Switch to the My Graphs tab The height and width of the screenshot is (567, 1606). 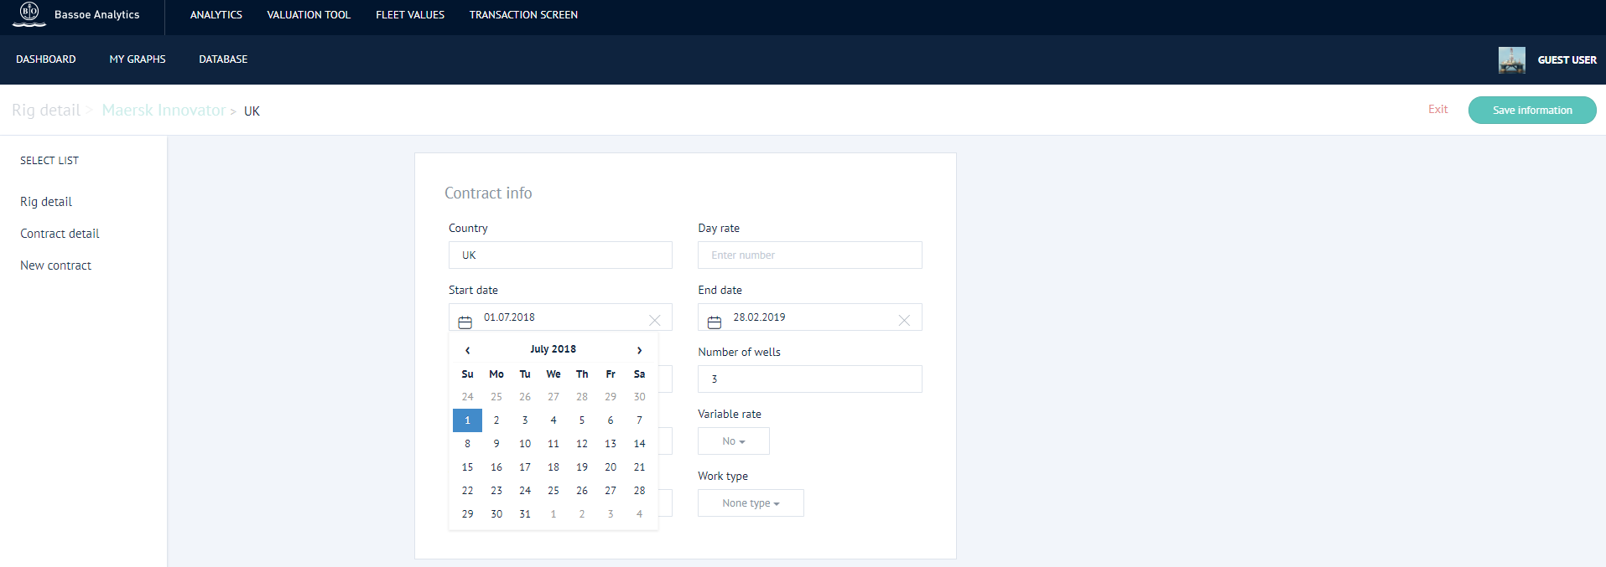(x=138, y=59)
